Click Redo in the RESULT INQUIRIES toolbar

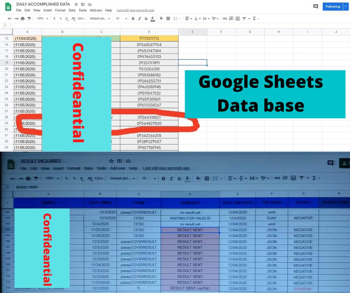[20, 178]
